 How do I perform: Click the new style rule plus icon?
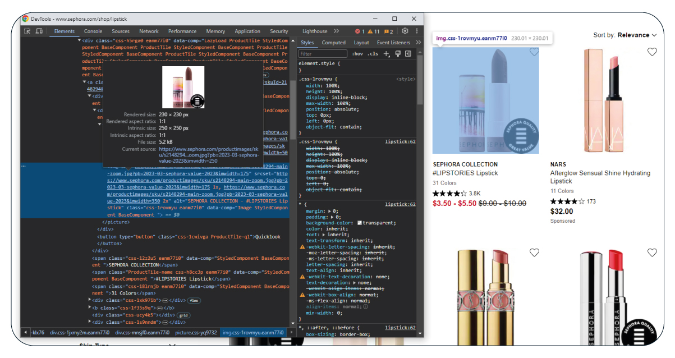coord(386,54)
